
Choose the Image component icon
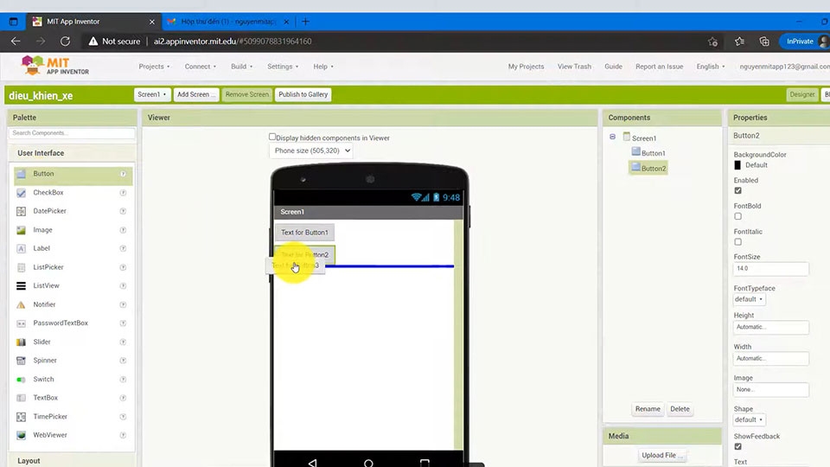(21, 230)
